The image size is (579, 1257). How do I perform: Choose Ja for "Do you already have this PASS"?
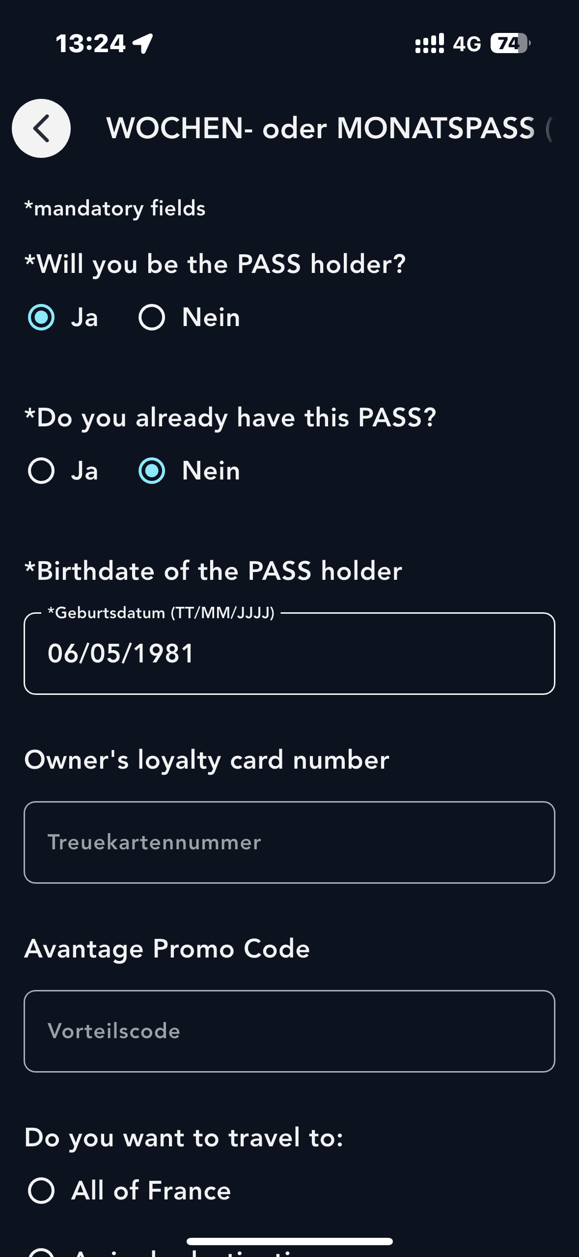tap(41, 471)
